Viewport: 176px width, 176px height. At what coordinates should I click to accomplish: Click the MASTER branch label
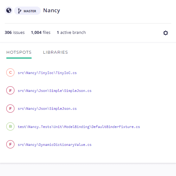(30, 11)
